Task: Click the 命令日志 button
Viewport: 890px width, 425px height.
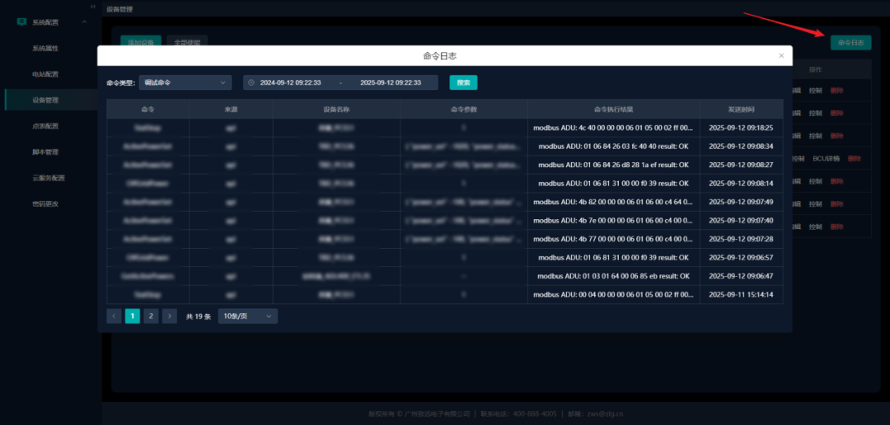Action: (850, 43)
